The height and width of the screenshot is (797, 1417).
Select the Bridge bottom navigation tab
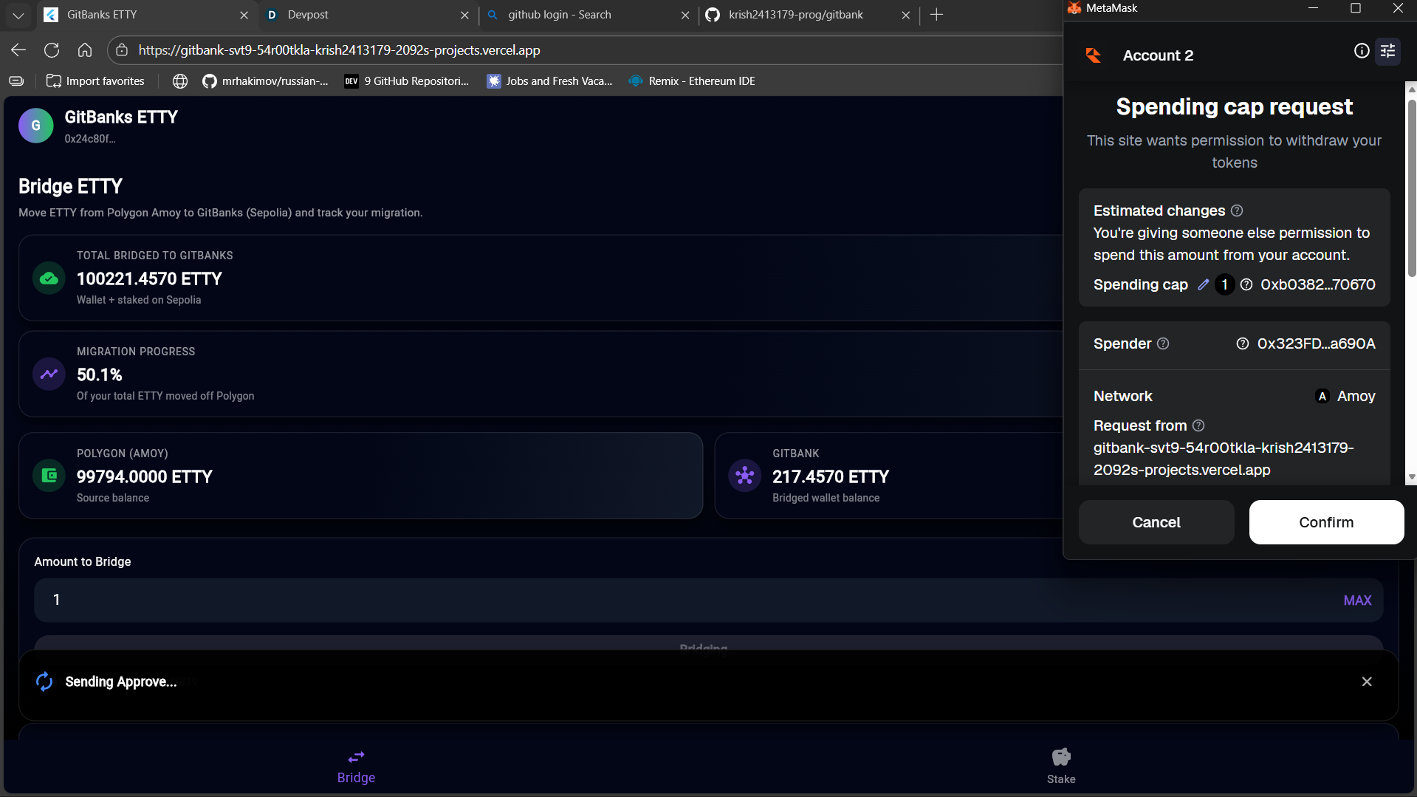tap(356, 767)
